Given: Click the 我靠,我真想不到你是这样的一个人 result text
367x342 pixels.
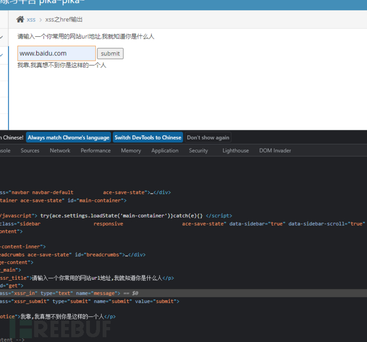Looking at the screenshot, I should click(x=62, y=65).
